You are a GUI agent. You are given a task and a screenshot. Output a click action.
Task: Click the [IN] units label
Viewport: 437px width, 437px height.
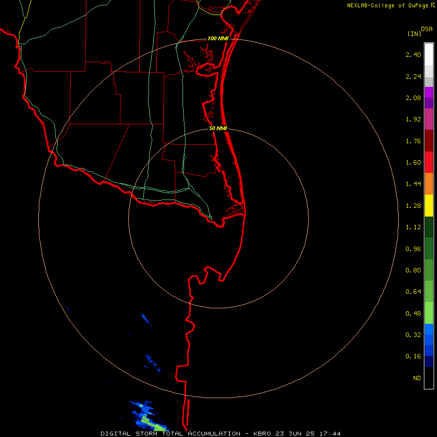pos(414,34)
